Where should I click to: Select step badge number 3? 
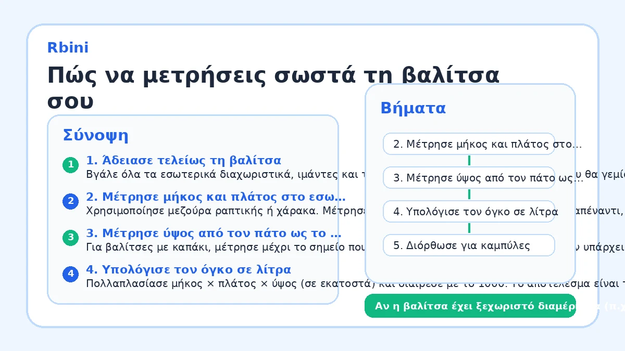coord(70,238)
